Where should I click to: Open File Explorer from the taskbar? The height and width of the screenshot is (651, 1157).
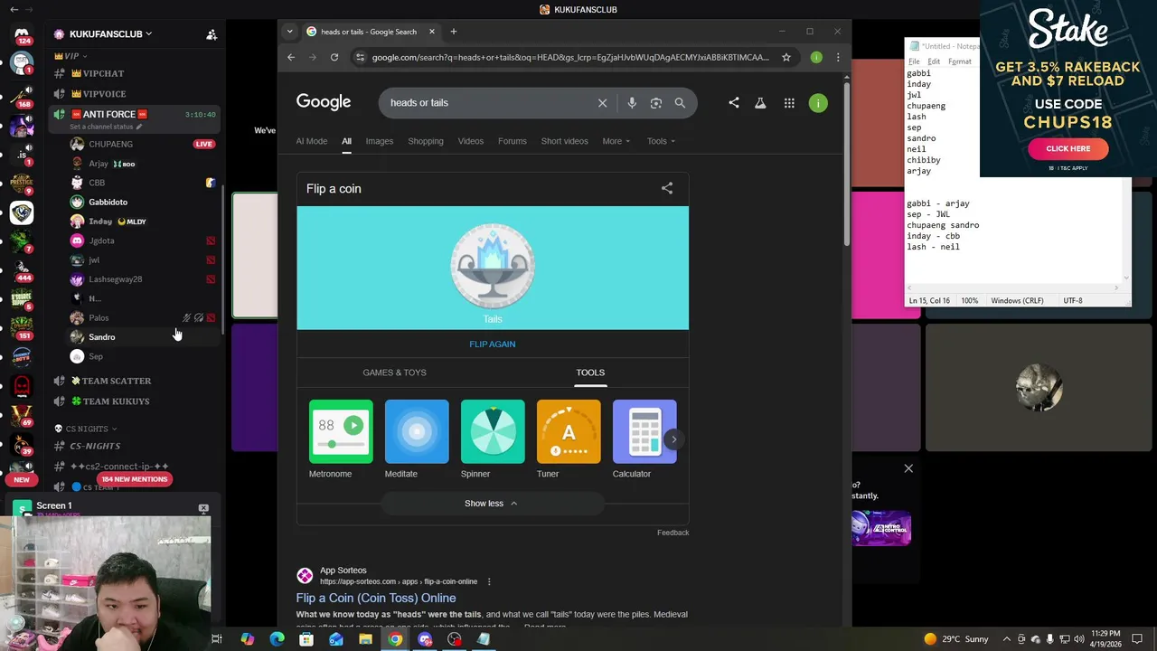tap(365, 639)
